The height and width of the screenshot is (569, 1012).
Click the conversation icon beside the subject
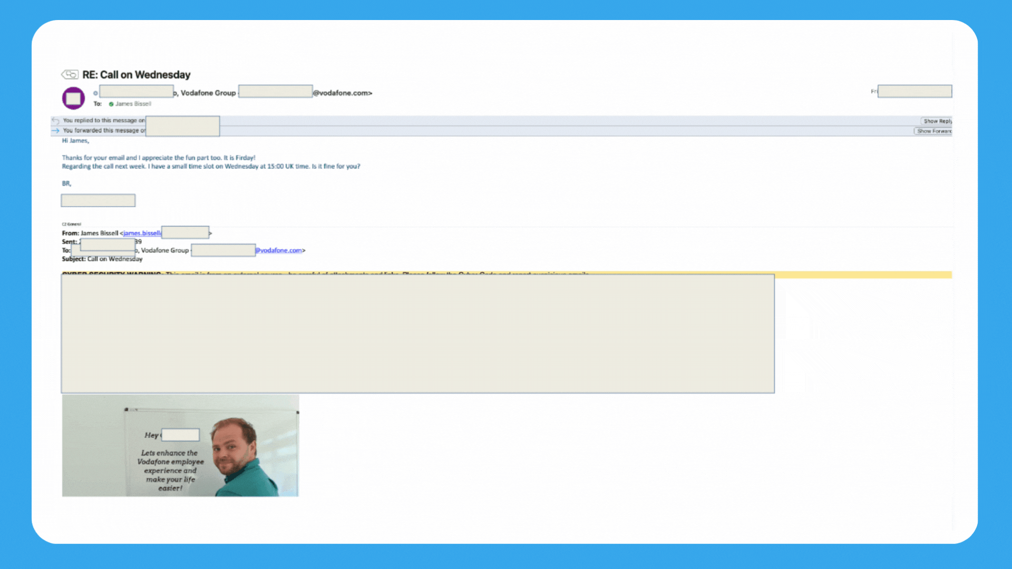(70, 74)
